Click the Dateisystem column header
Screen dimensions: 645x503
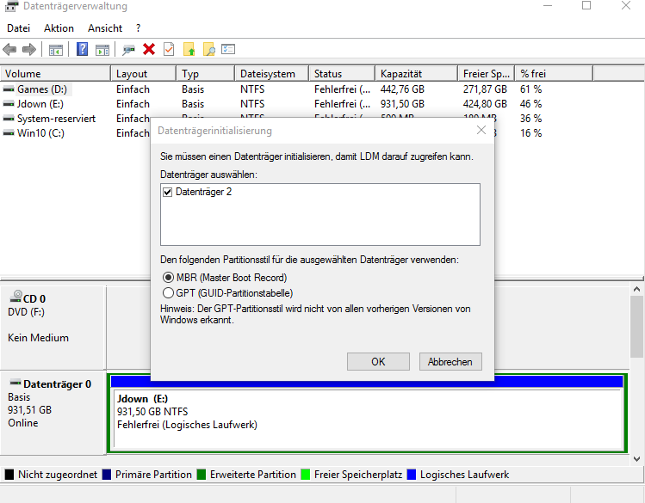272,74
